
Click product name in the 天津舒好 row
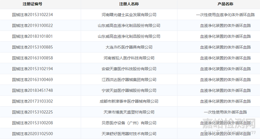click(225, 134)
